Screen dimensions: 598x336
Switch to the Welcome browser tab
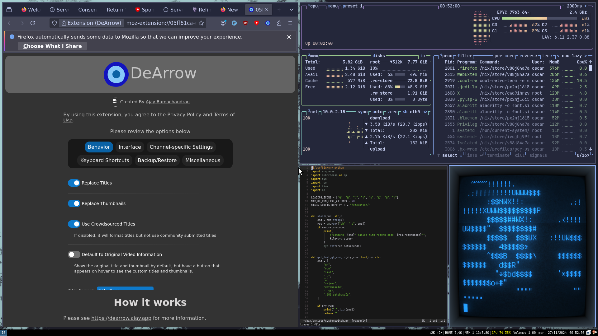tap(31, 10)
